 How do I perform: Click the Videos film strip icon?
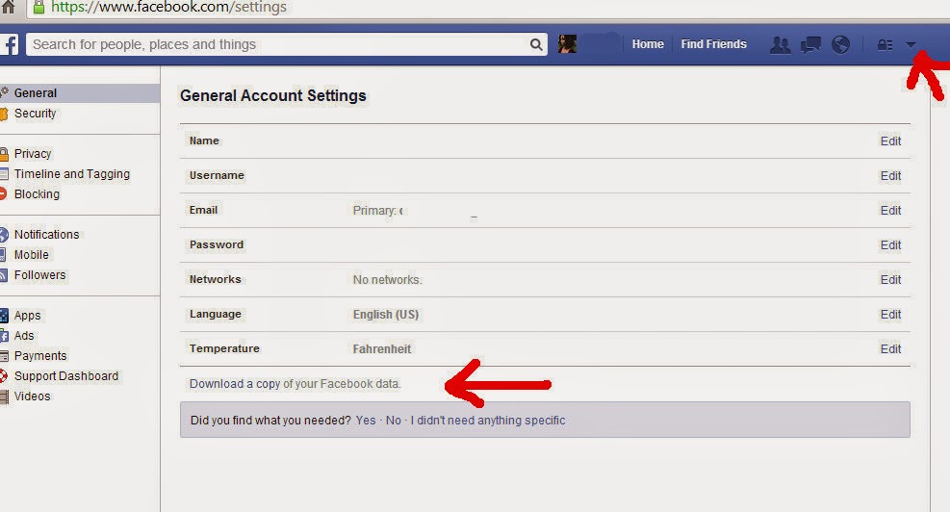[x=4, y=397]
